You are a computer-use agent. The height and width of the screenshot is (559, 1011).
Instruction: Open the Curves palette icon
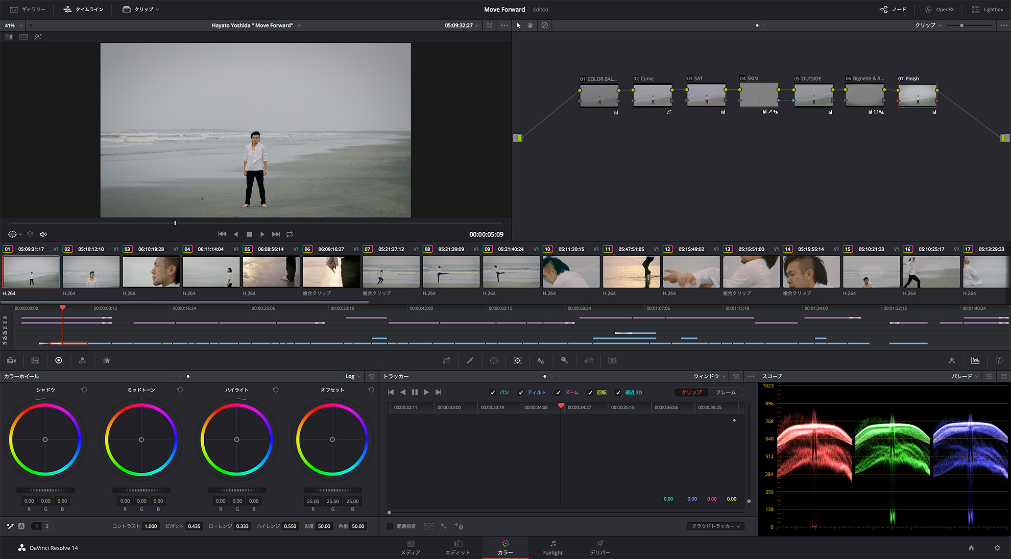446,360
